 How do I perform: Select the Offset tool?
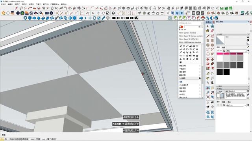coord(212,69)
